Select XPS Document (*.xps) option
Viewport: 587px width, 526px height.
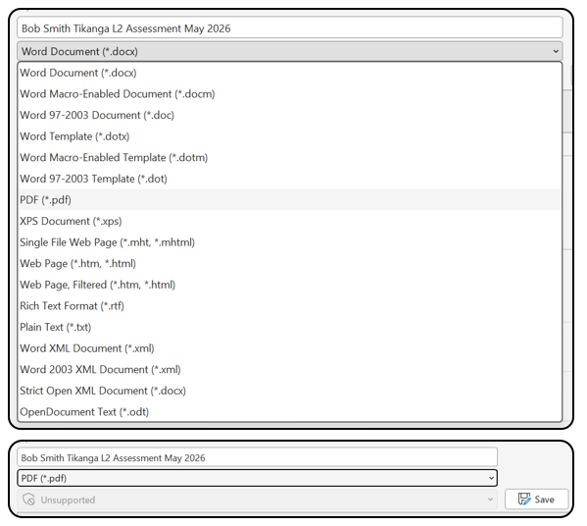point(290,221)
